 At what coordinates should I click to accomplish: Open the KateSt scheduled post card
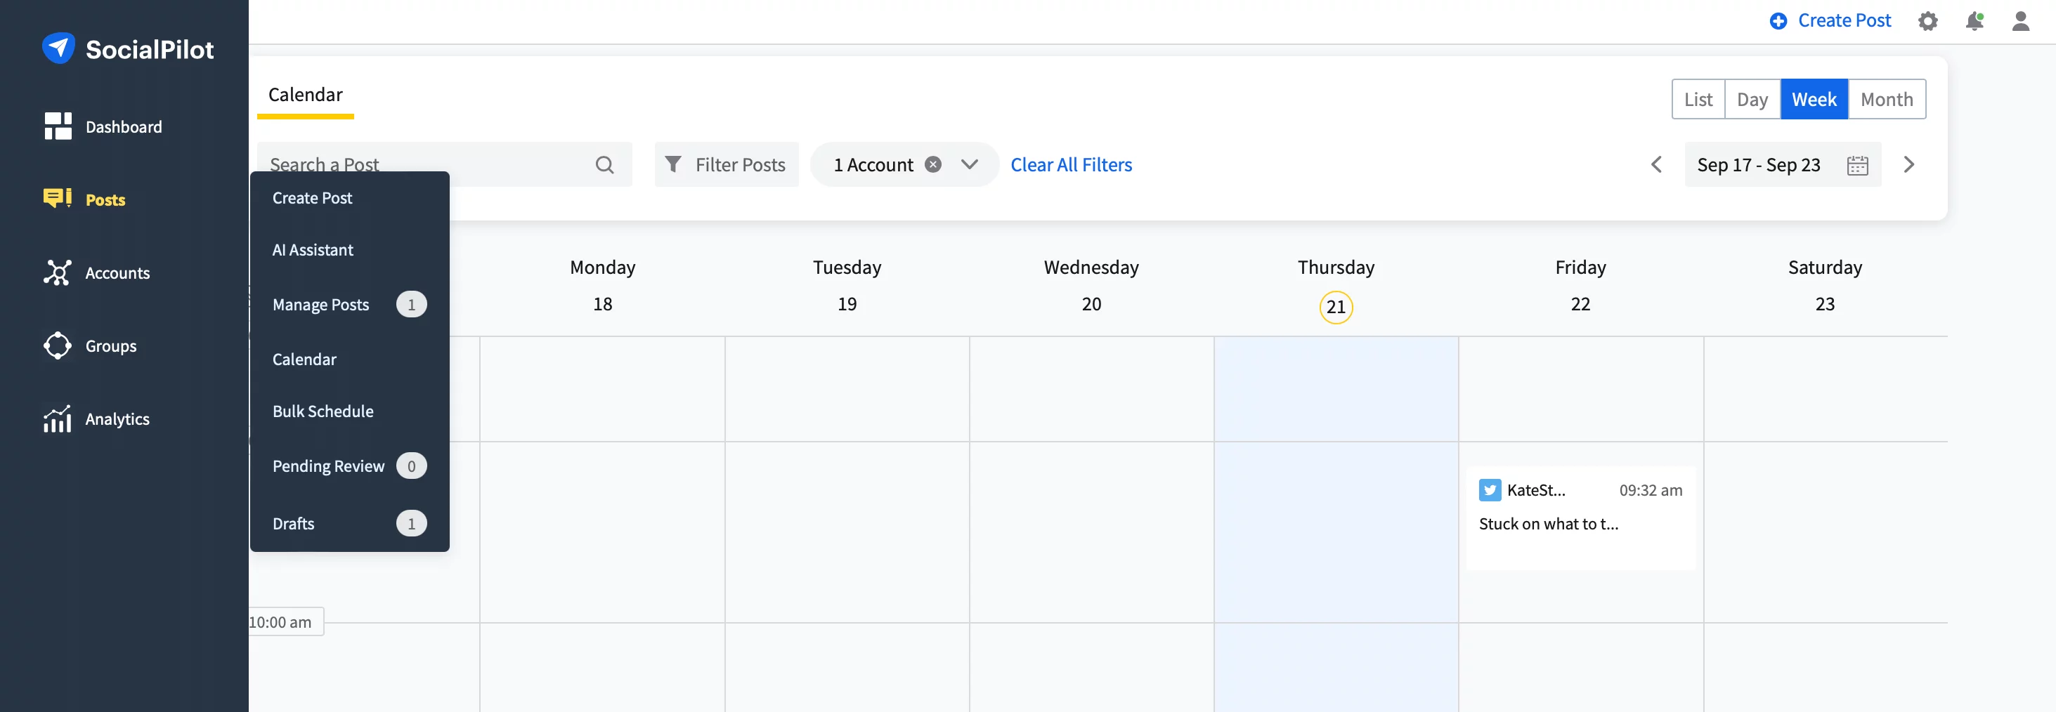pos(1580,518)
